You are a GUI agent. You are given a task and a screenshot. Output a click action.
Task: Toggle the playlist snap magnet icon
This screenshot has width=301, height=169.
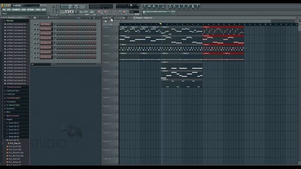point(107,18)
